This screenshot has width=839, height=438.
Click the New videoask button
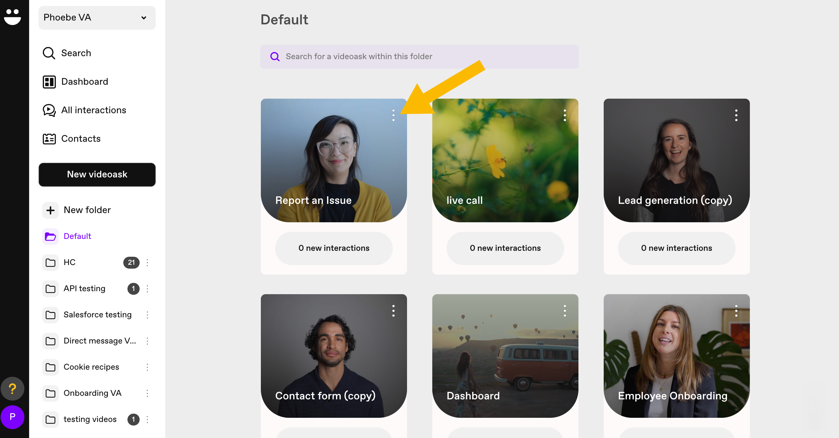[97, 174]
